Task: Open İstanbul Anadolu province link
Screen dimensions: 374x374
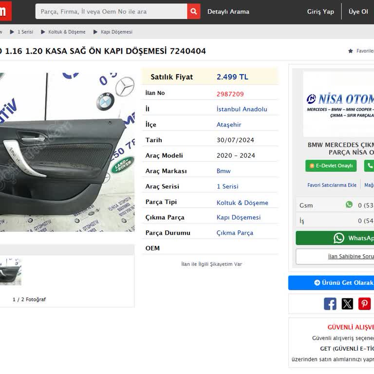Action: click(242, 109)
